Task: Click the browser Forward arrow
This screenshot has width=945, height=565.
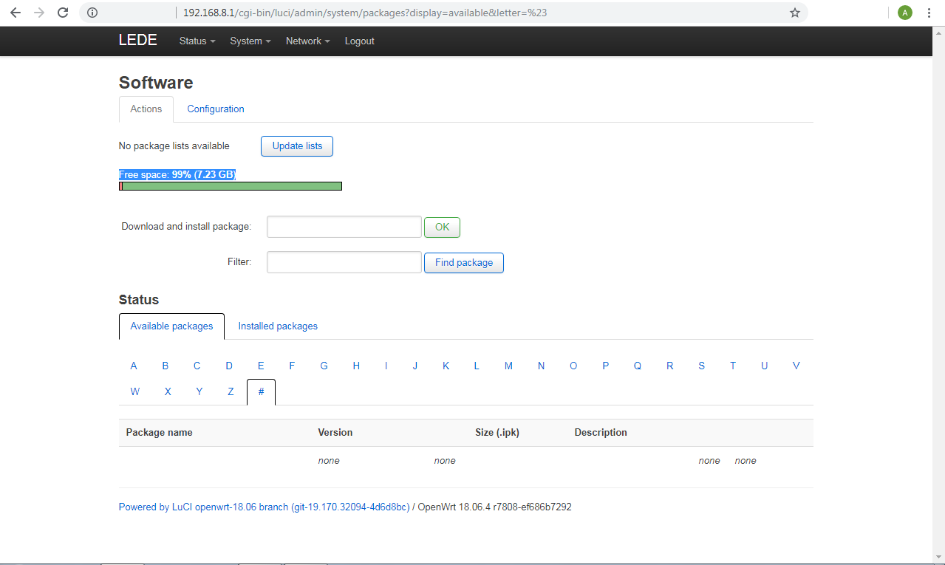Action: pyautogui.click(x=39, y=13)
